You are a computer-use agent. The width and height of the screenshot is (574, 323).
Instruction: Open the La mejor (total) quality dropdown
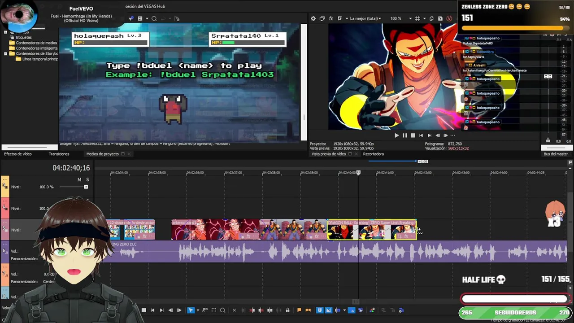click(365, 18)
